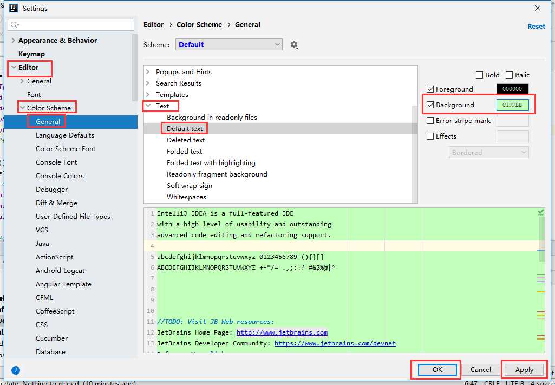Viewport: 555px width, 385px height.
Task: Open the Bordered effects dropdown
Action: point(489,153)
